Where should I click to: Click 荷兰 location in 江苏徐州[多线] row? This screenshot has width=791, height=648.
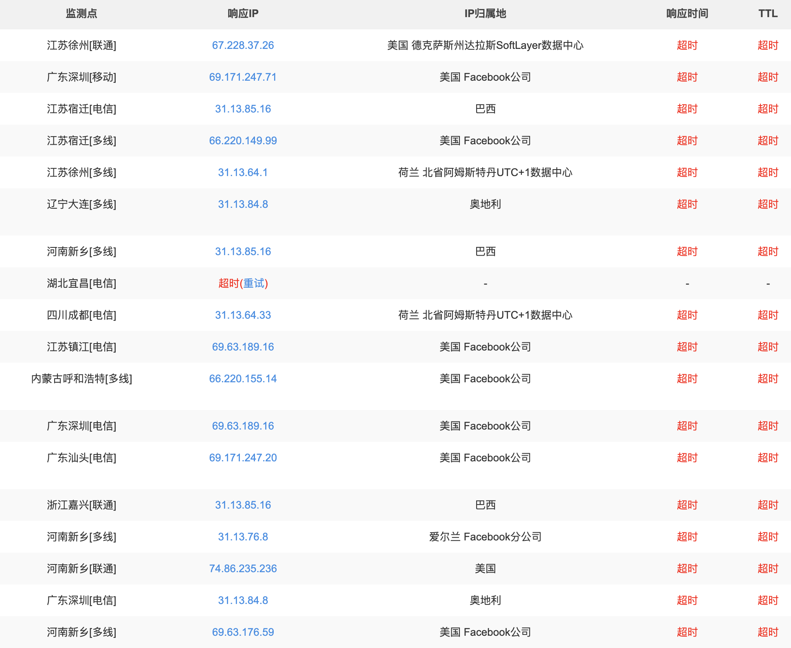[485, 172]
